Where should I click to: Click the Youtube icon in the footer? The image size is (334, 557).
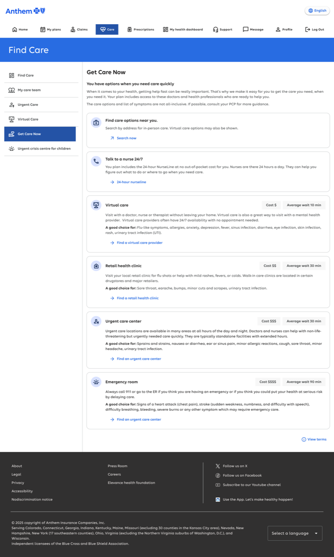click(x=218, y=485)
